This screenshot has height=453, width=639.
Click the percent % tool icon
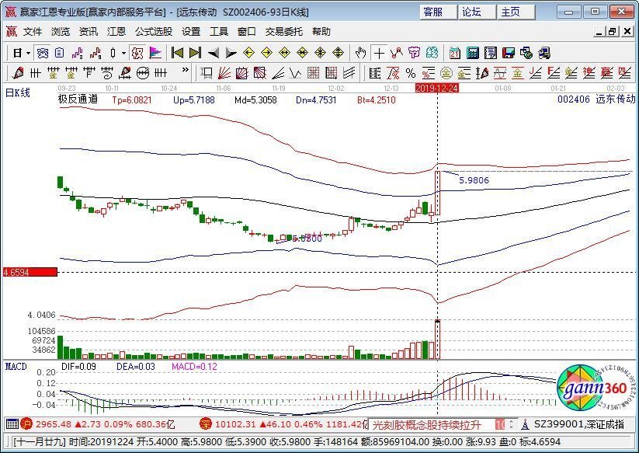coord(411,73)
